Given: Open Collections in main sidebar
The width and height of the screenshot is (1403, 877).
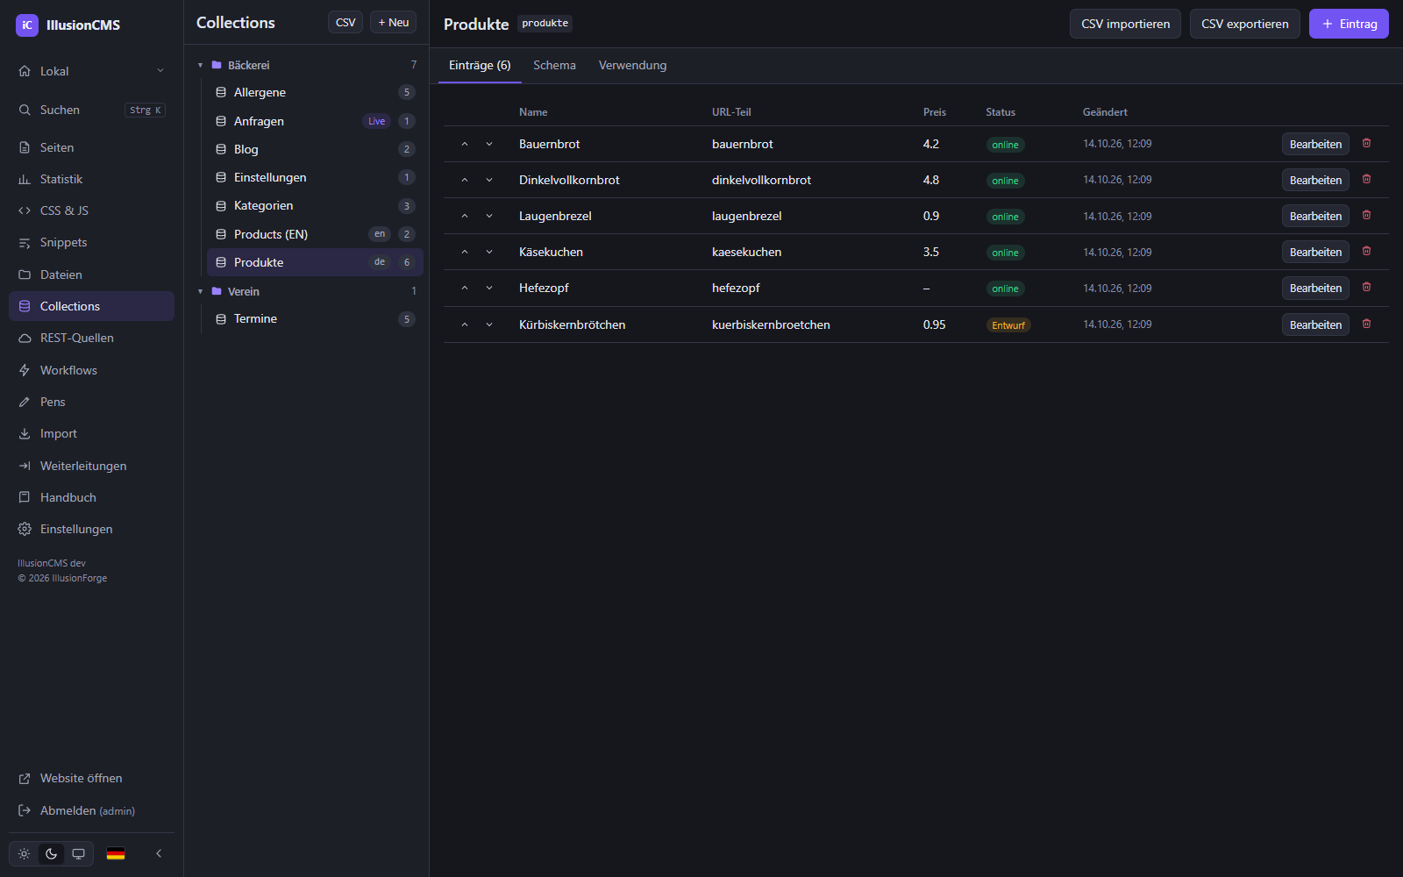Looking at the screenshot, I should click(91, 306).
